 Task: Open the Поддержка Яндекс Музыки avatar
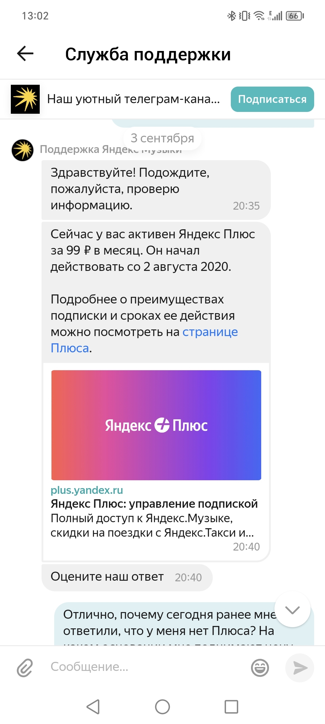[23, 150]
